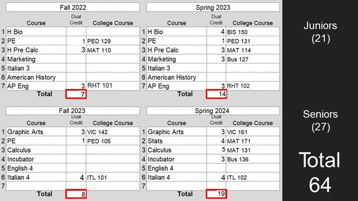Click the MAT 110 college course cell

[x=113, y=50]
